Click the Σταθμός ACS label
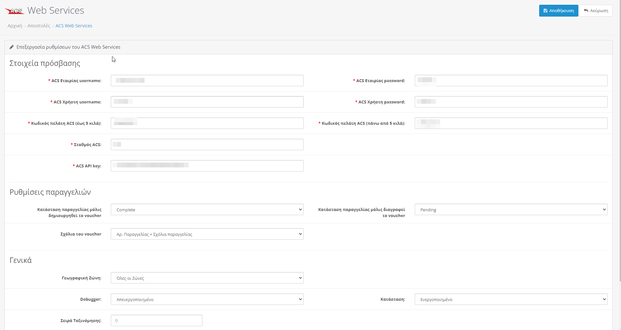Viewport: 621px width, 330px height. (x=88, y=144)
